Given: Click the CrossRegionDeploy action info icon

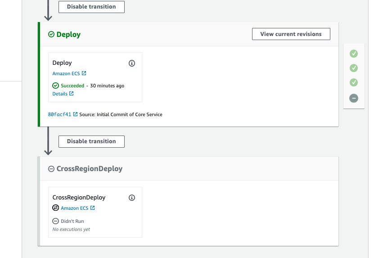Looking at the screenshot, I should [132, 198].
